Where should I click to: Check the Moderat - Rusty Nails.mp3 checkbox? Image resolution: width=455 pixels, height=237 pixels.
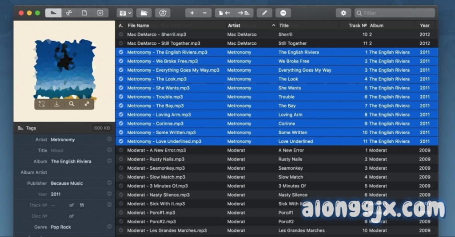(121, 159)
